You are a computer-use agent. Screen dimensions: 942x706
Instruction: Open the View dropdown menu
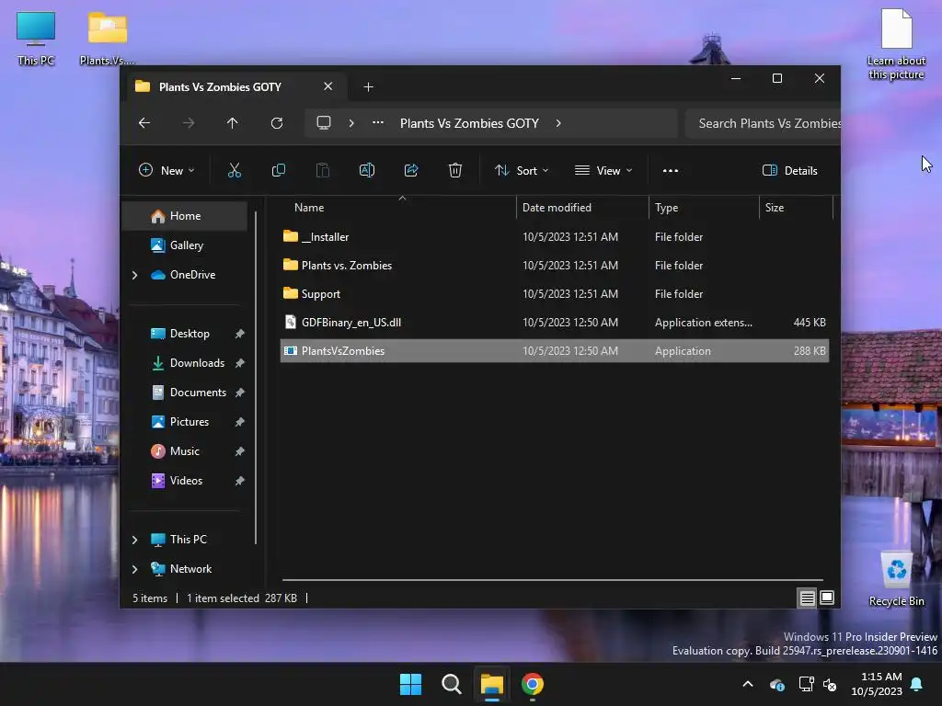click(603, 170)
